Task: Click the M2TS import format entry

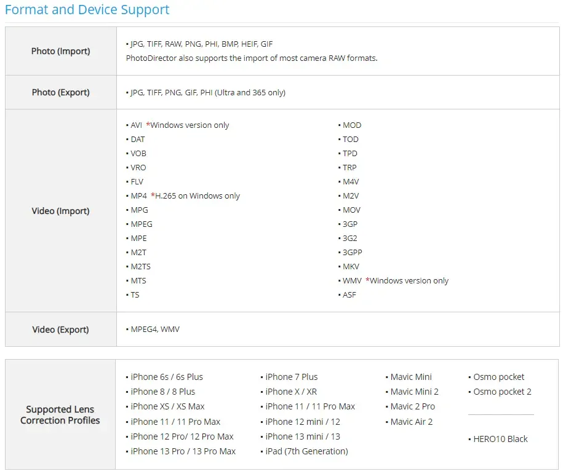Action: (140, 267)
